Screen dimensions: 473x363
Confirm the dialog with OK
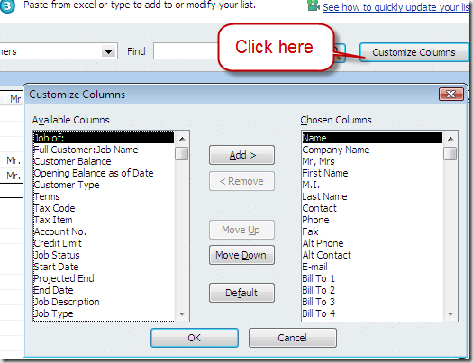(195, 338)
